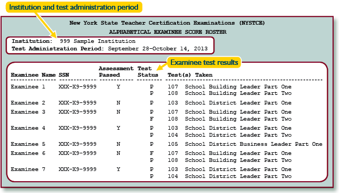Click the 'Examinee Name' column header

pyautogui.click(x=33, y=75)
